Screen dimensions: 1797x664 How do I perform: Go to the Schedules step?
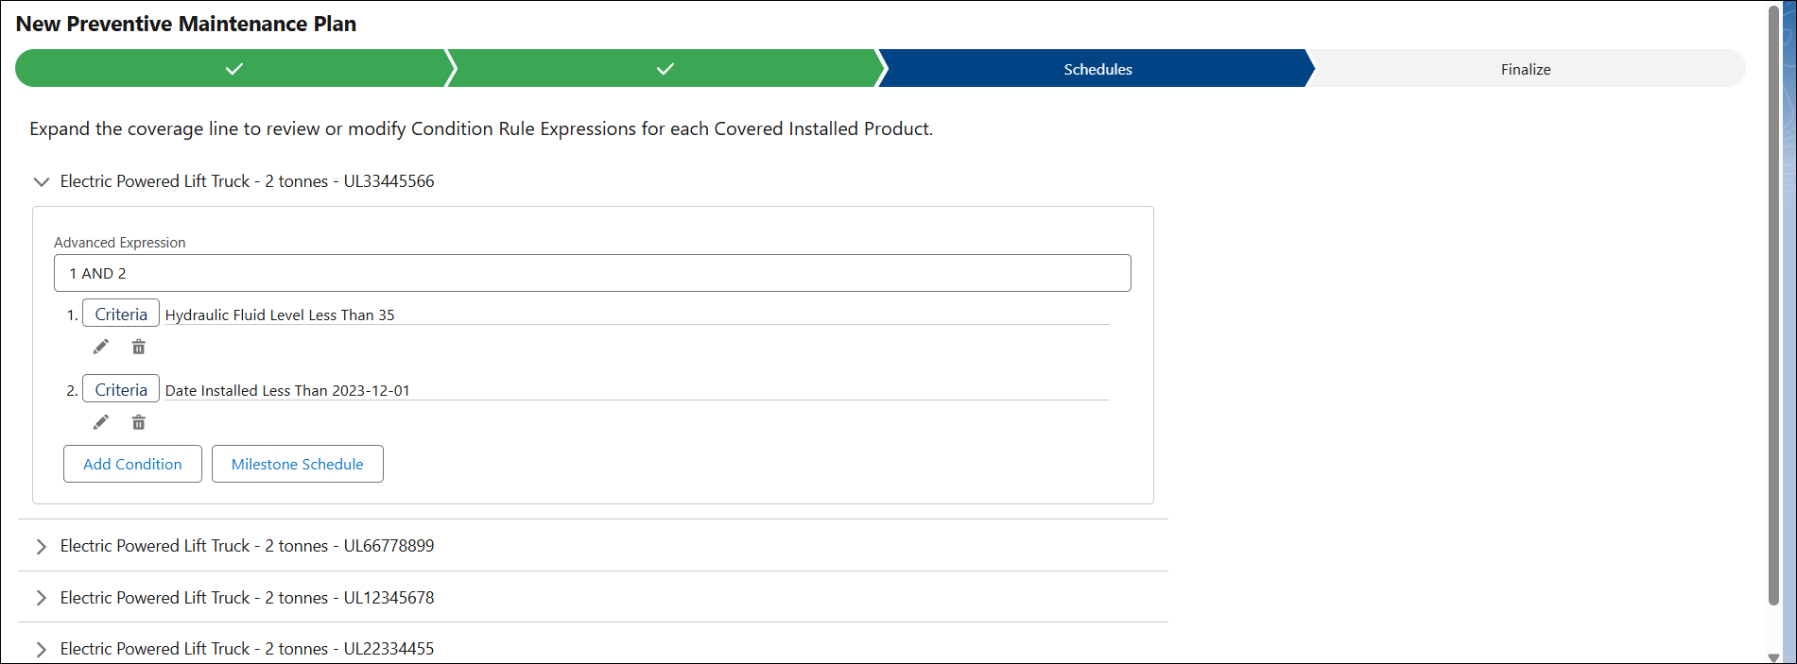pyautogui.click(x=1097, y=69)
